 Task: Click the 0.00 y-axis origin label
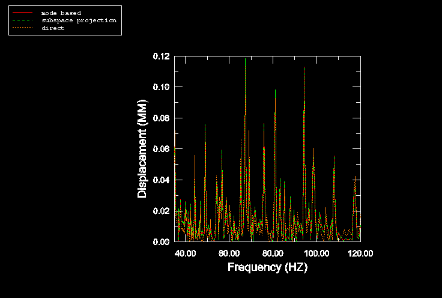point(160,242)
